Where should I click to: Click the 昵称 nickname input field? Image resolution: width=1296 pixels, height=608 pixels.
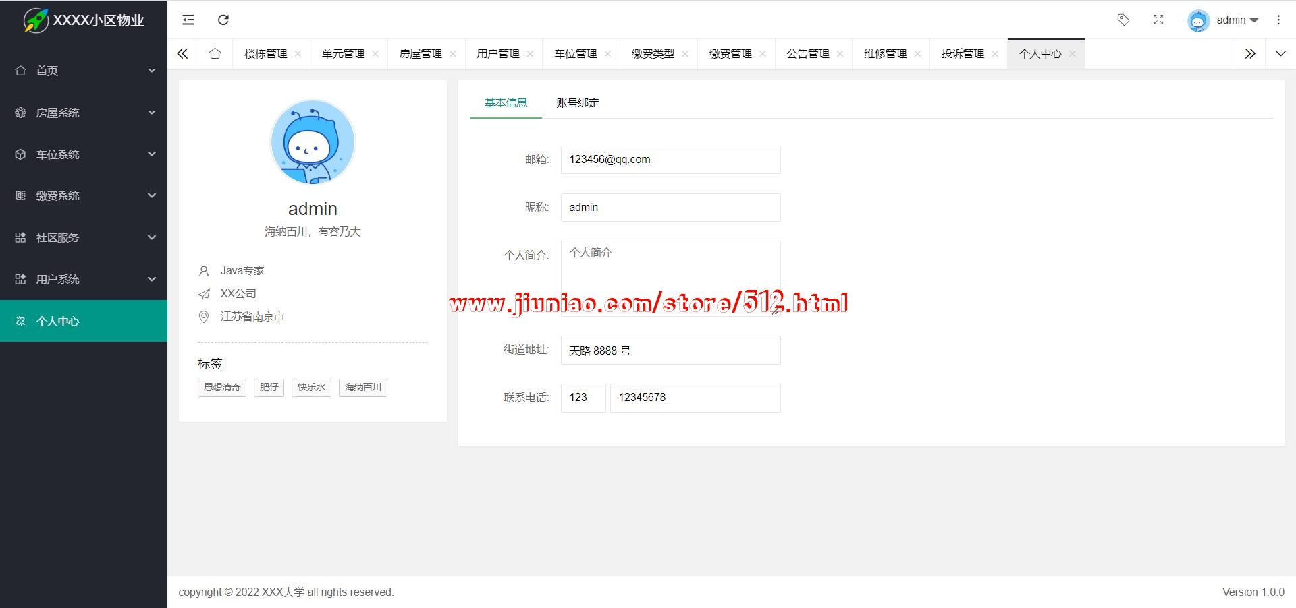(670, 208)
